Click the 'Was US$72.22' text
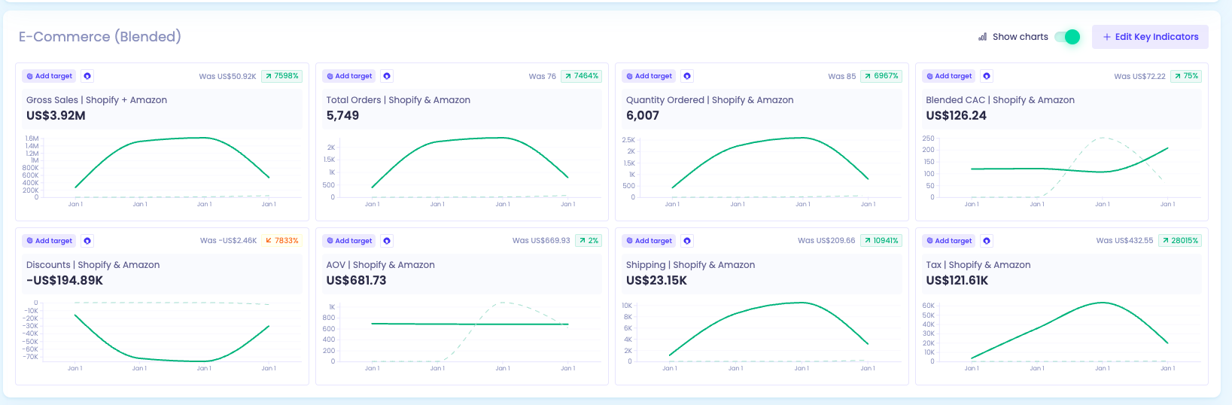The image size is (1232, 405). click(1139, 76)
